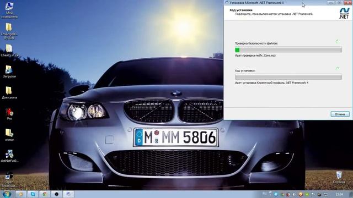This screenshot has width=353, height=198.
Task: Open Skype from the taskbar
Action: (x=33, y=194)
